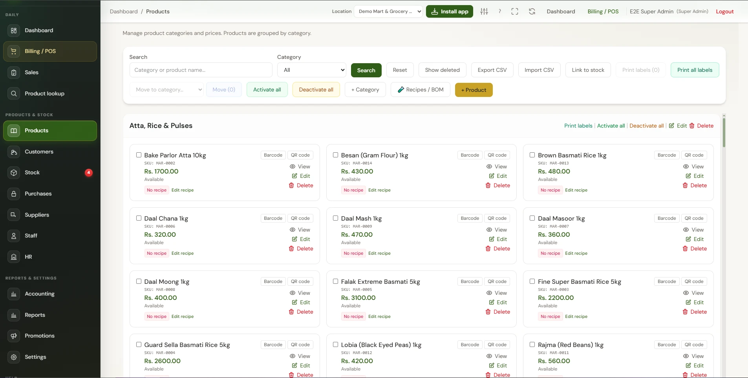Select the Daal Chana 1kg checkbox
This screenshot has width=748, height=378.
coord(139,218)
